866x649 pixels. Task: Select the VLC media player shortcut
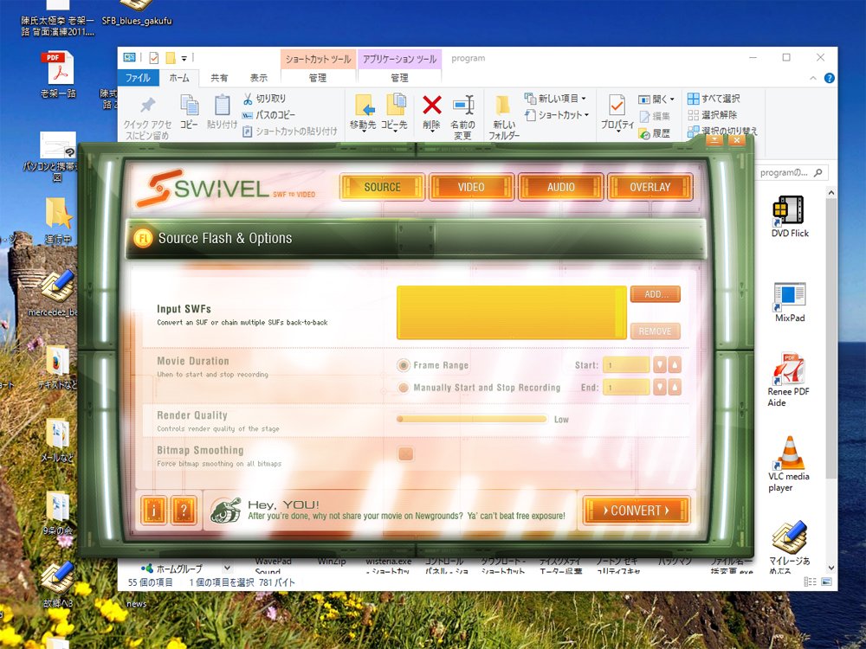coord(788,464)
